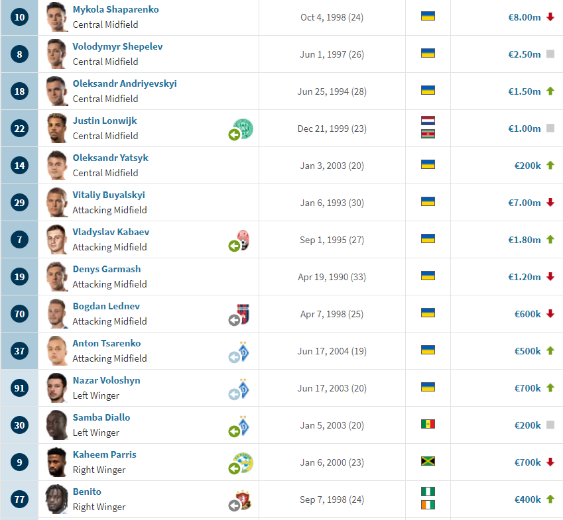Click Vladyslav Kabaev's former club crest
This screenshot has width=563, height=520.
pyautogui.click(x=243, y=240)
